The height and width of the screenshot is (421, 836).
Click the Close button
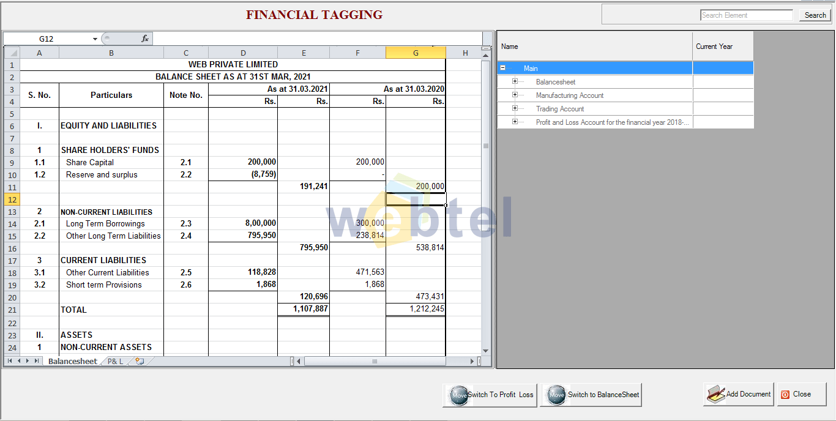coord(802,394)
